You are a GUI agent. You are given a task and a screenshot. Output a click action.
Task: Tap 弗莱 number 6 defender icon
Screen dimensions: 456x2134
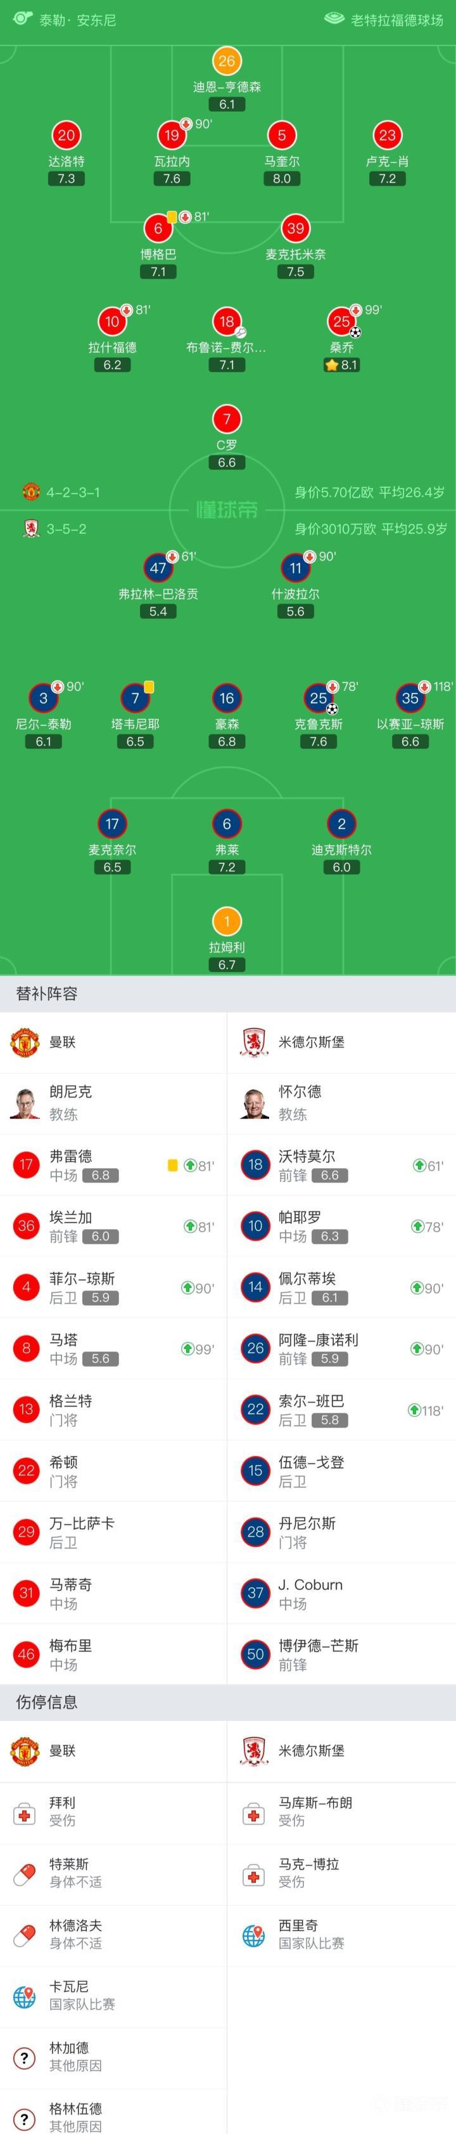tap(227, 824)
